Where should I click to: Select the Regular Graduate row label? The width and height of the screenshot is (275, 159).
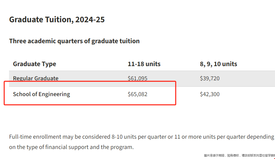click(x=35, y=78)
